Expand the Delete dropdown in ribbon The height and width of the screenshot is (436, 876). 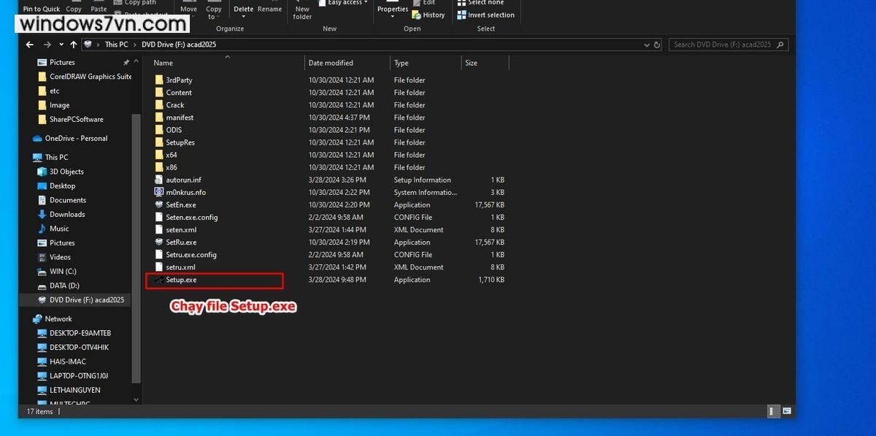tap(244, 16)
